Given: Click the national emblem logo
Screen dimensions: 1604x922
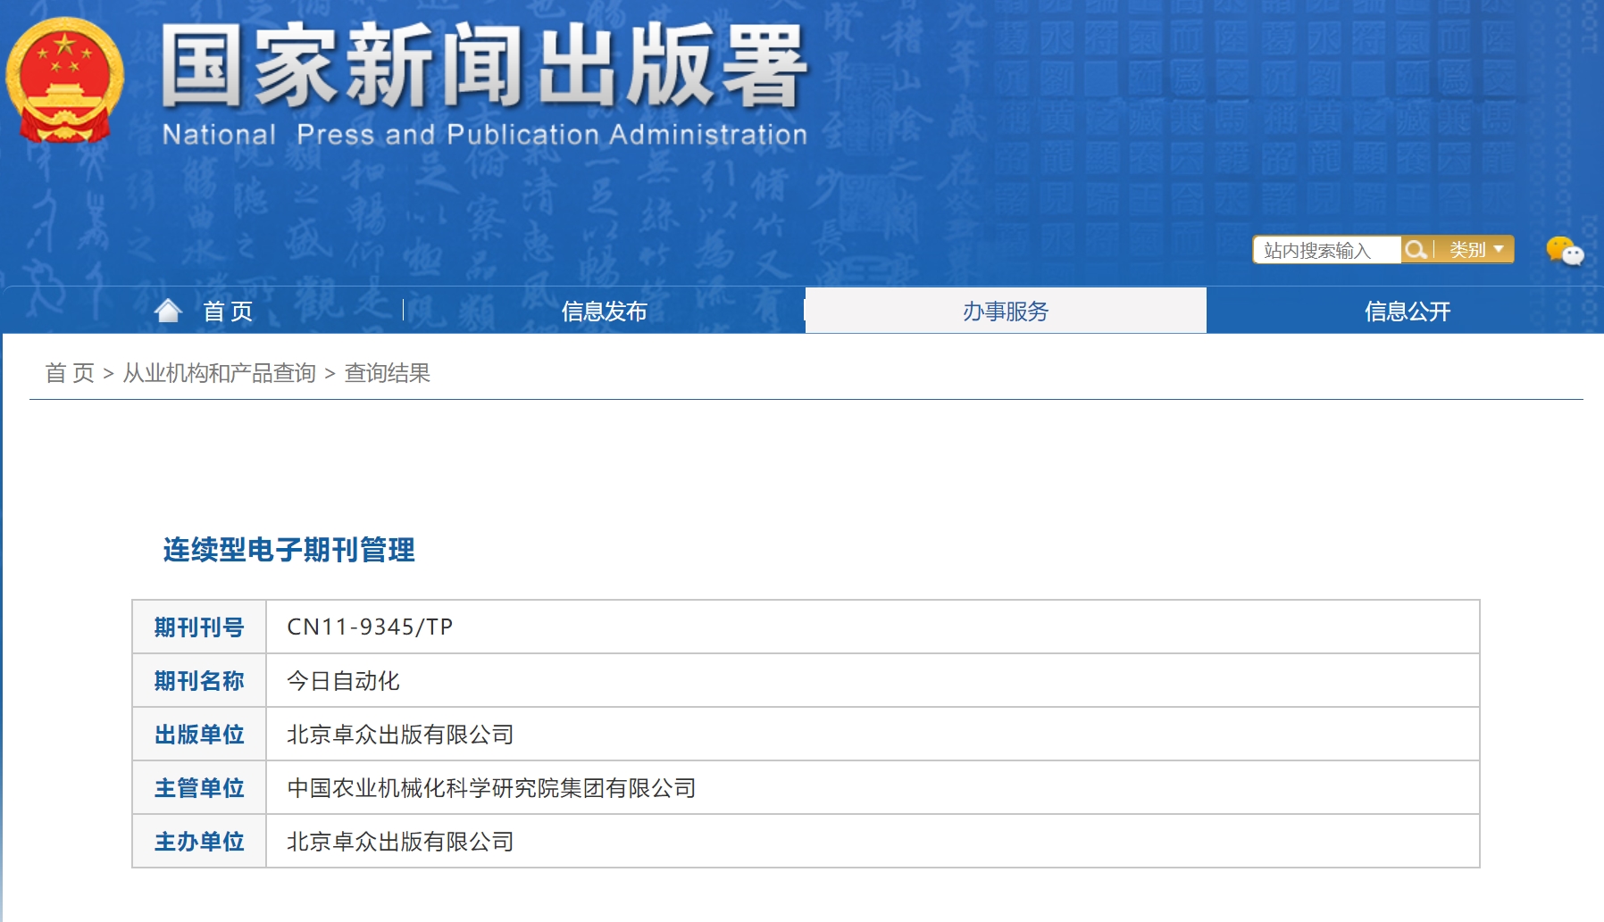Looking at the screenshot, I should click(64, 80).
